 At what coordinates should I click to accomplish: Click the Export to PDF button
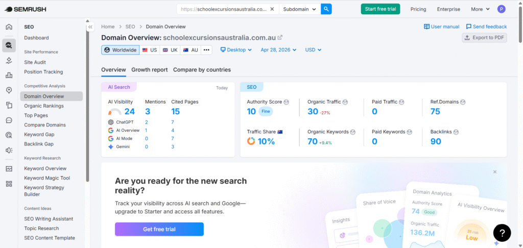[x=484, y=38]
